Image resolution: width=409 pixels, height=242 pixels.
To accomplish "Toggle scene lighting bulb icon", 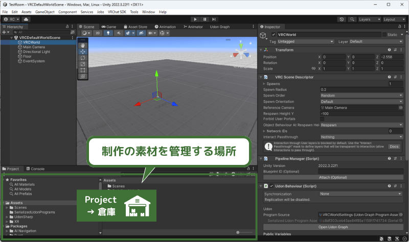I will tap(108, 33).
